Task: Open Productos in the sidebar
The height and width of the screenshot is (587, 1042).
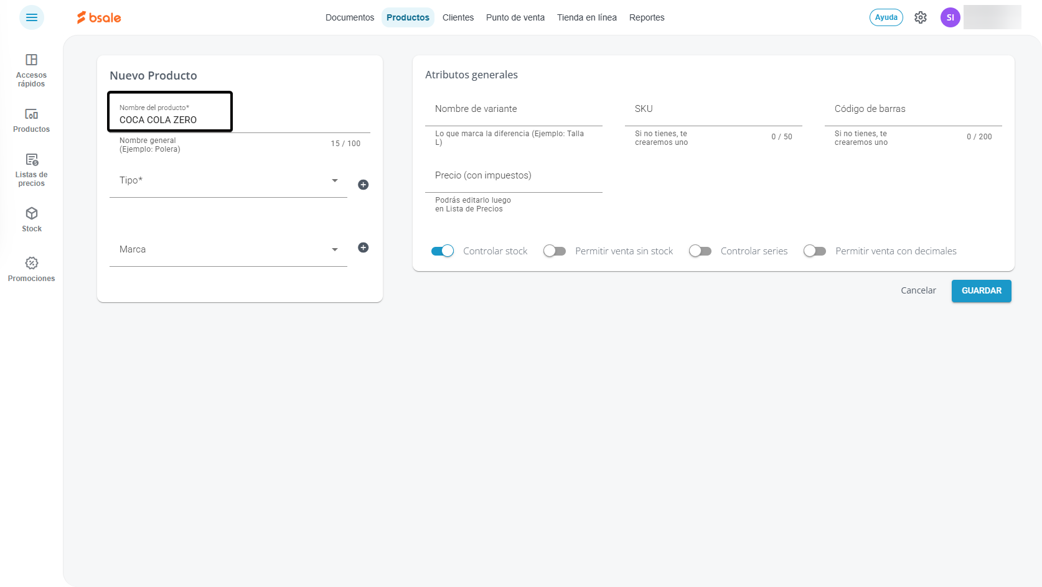Action: pos(32,121)
